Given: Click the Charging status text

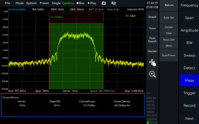Looking at the screenshot, I should tap(152, 119).
